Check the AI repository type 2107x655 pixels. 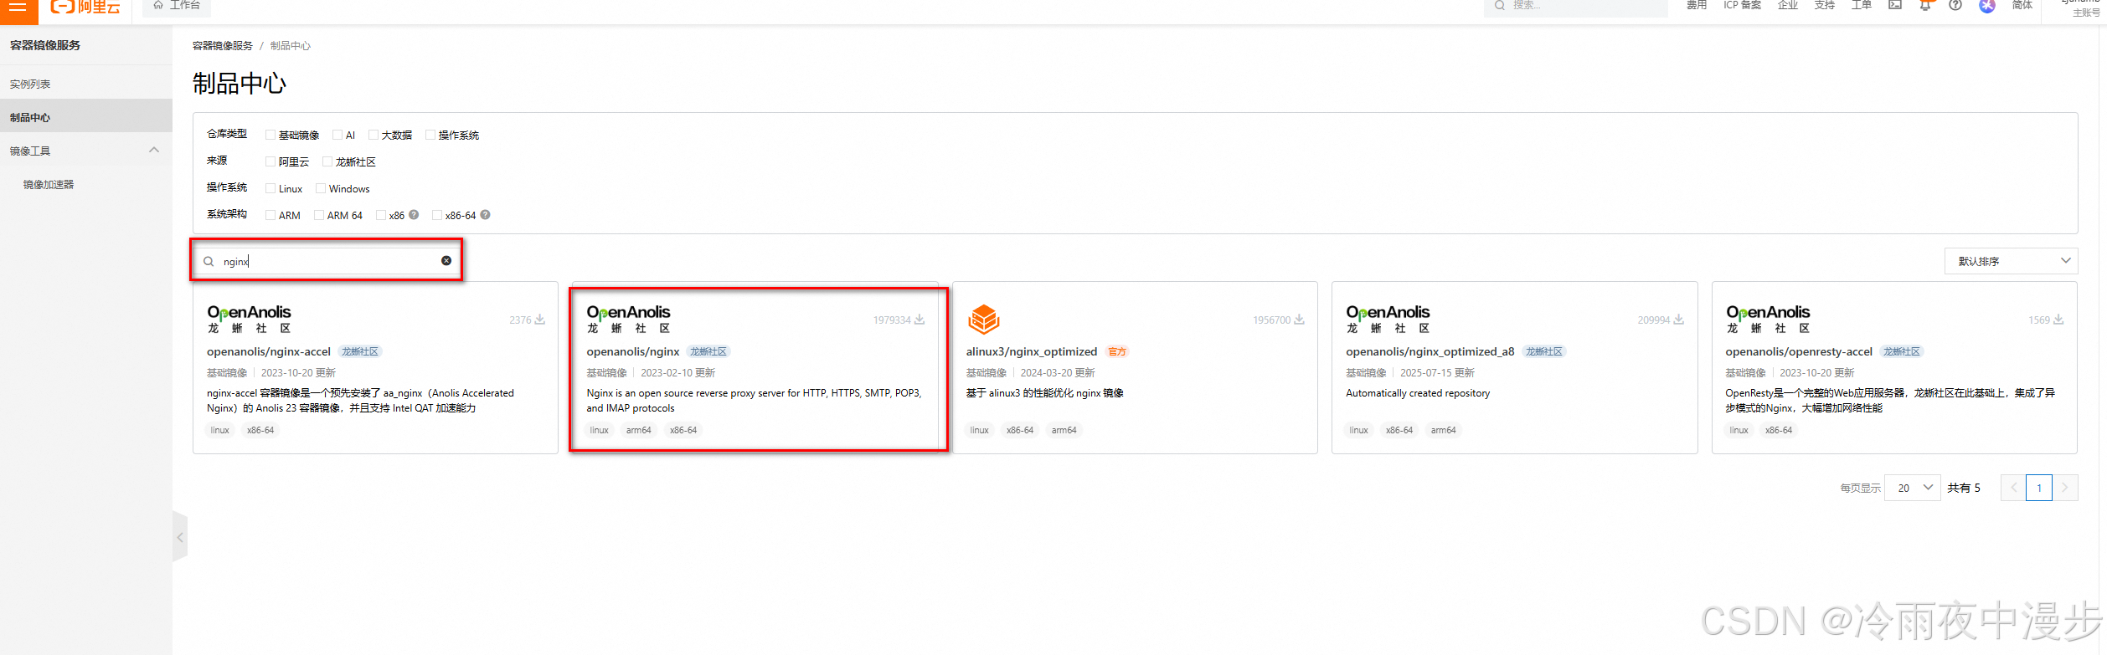coord(337,135)
